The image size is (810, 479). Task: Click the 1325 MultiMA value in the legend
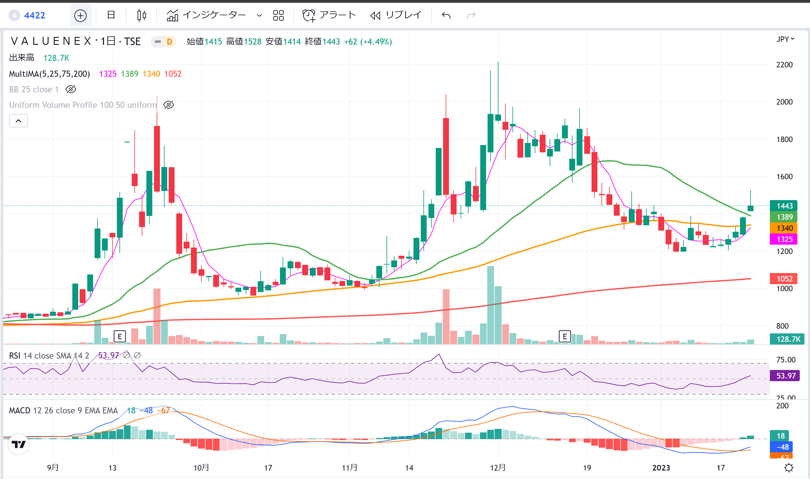107,74
